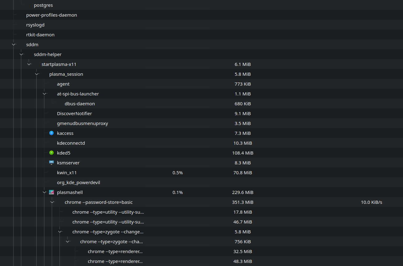
Task: Select the plasma_session process name
Action: point(66,74)
